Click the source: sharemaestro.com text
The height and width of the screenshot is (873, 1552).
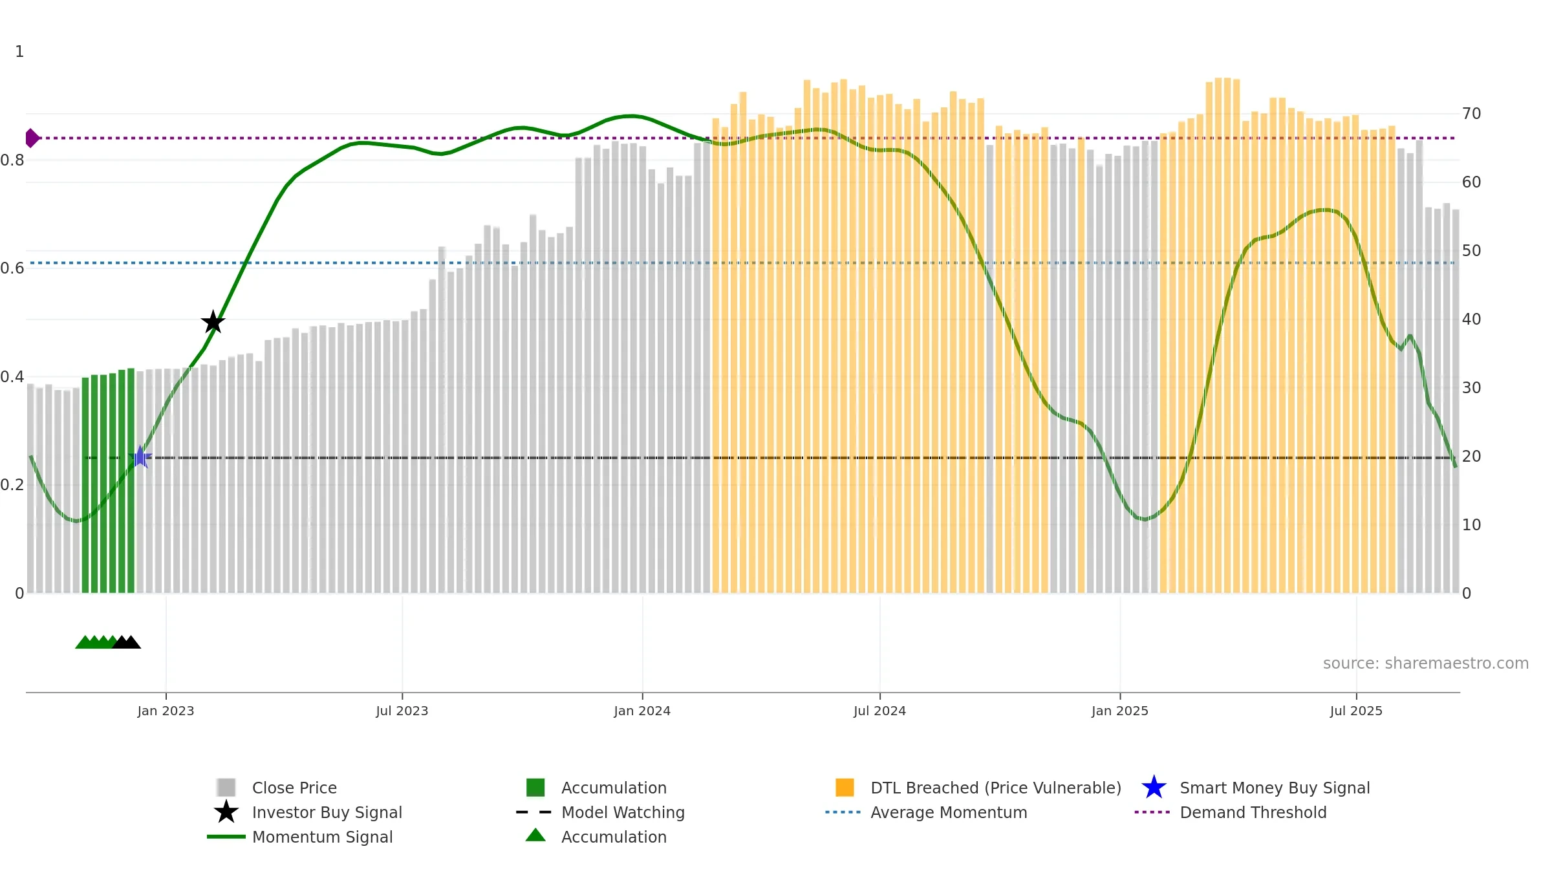[x=1426, y=663]
